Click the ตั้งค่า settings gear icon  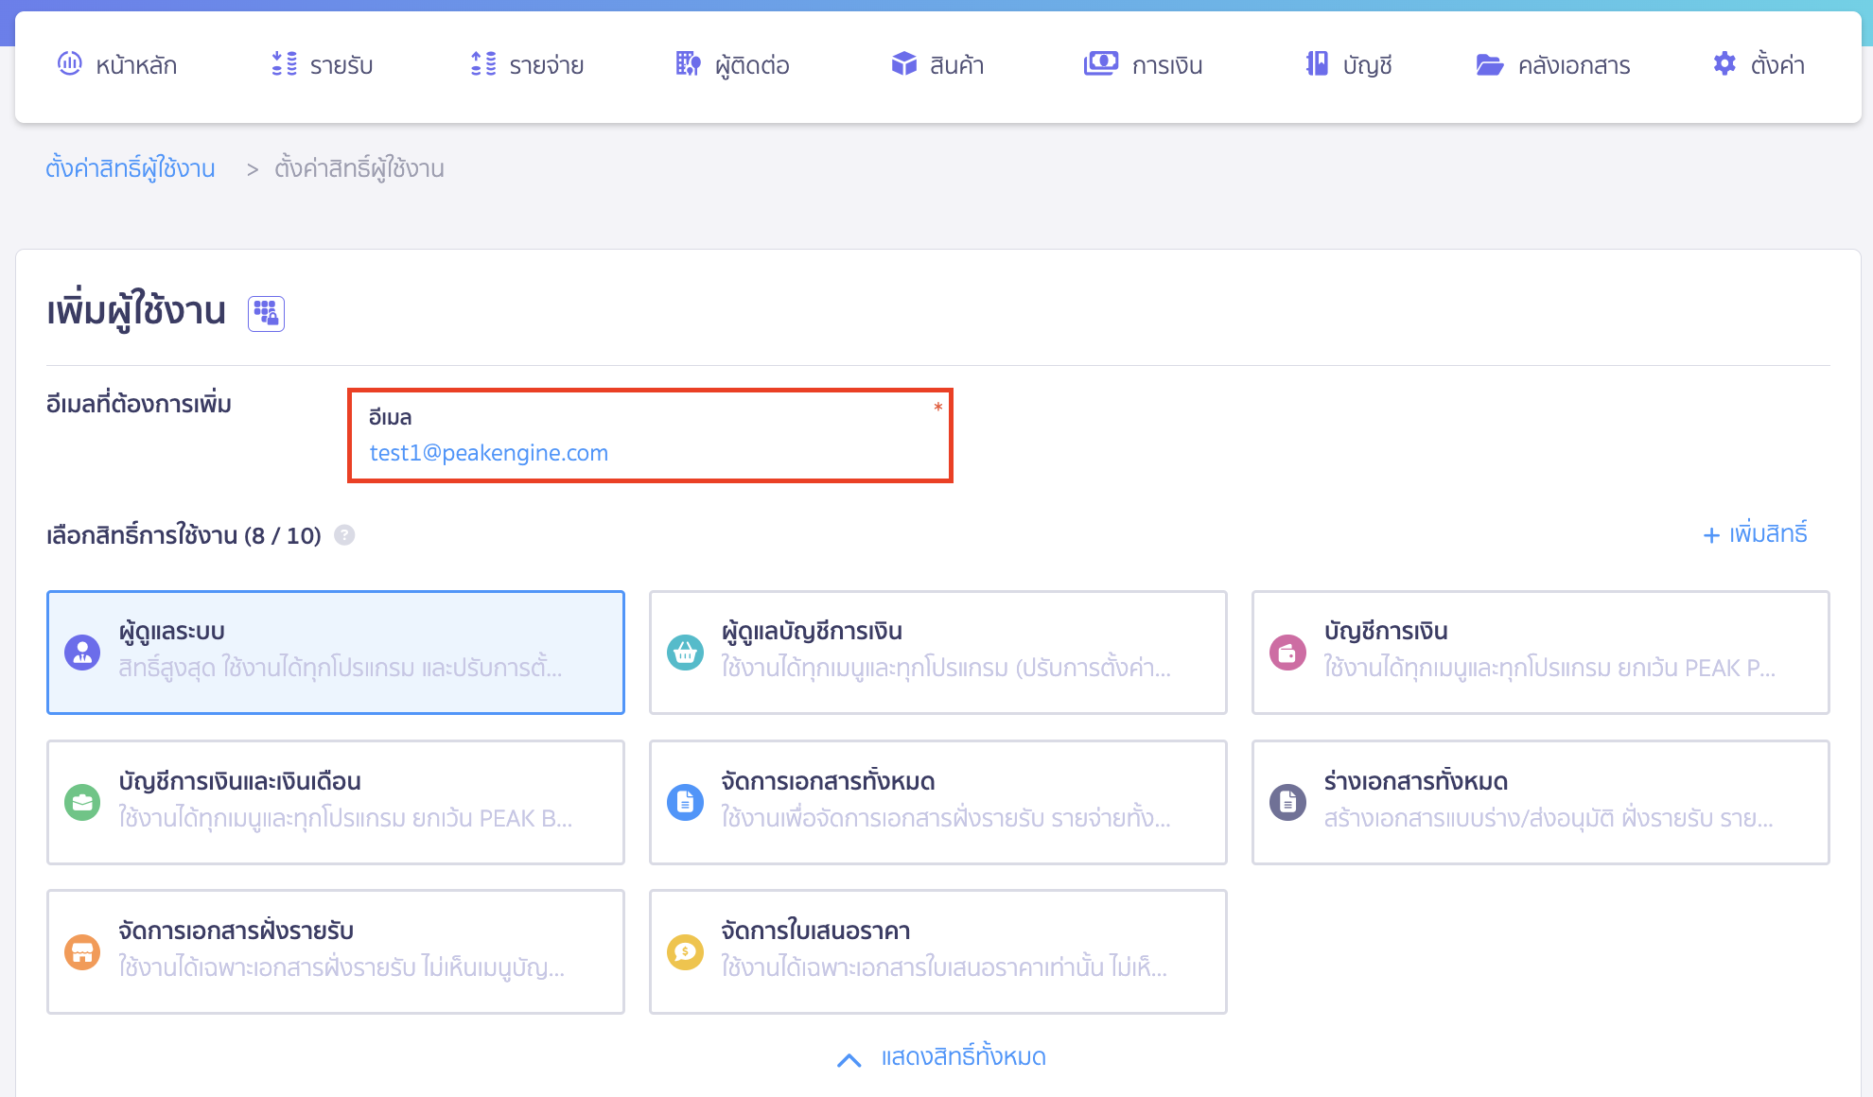pos(1725,63)
